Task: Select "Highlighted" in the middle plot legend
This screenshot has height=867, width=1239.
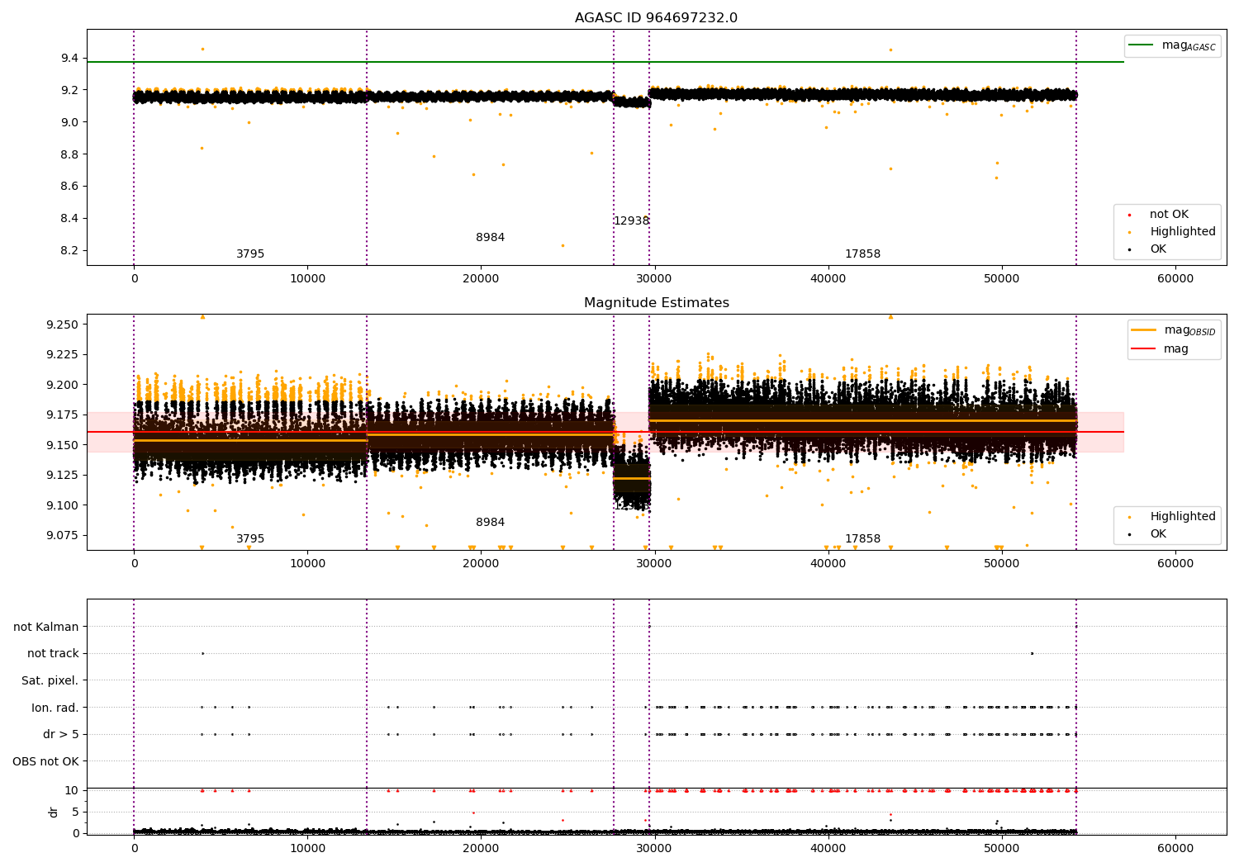Action: click(1183, 517)
